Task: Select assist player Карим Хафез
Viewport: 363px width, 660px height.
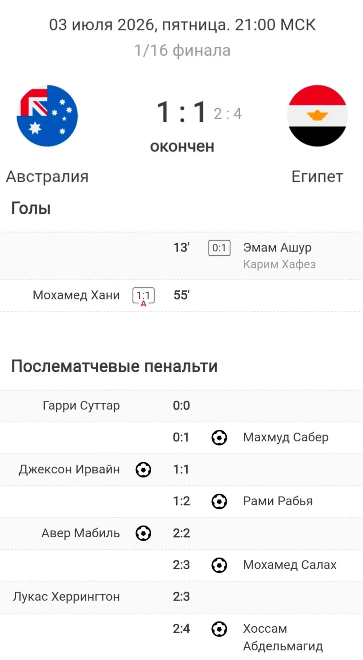Action: [279, 264]
